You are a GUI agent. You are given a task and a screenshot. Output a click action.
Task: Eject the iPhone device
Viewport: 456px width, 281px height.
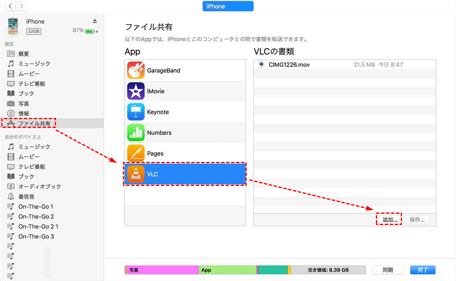coord(95,21)
